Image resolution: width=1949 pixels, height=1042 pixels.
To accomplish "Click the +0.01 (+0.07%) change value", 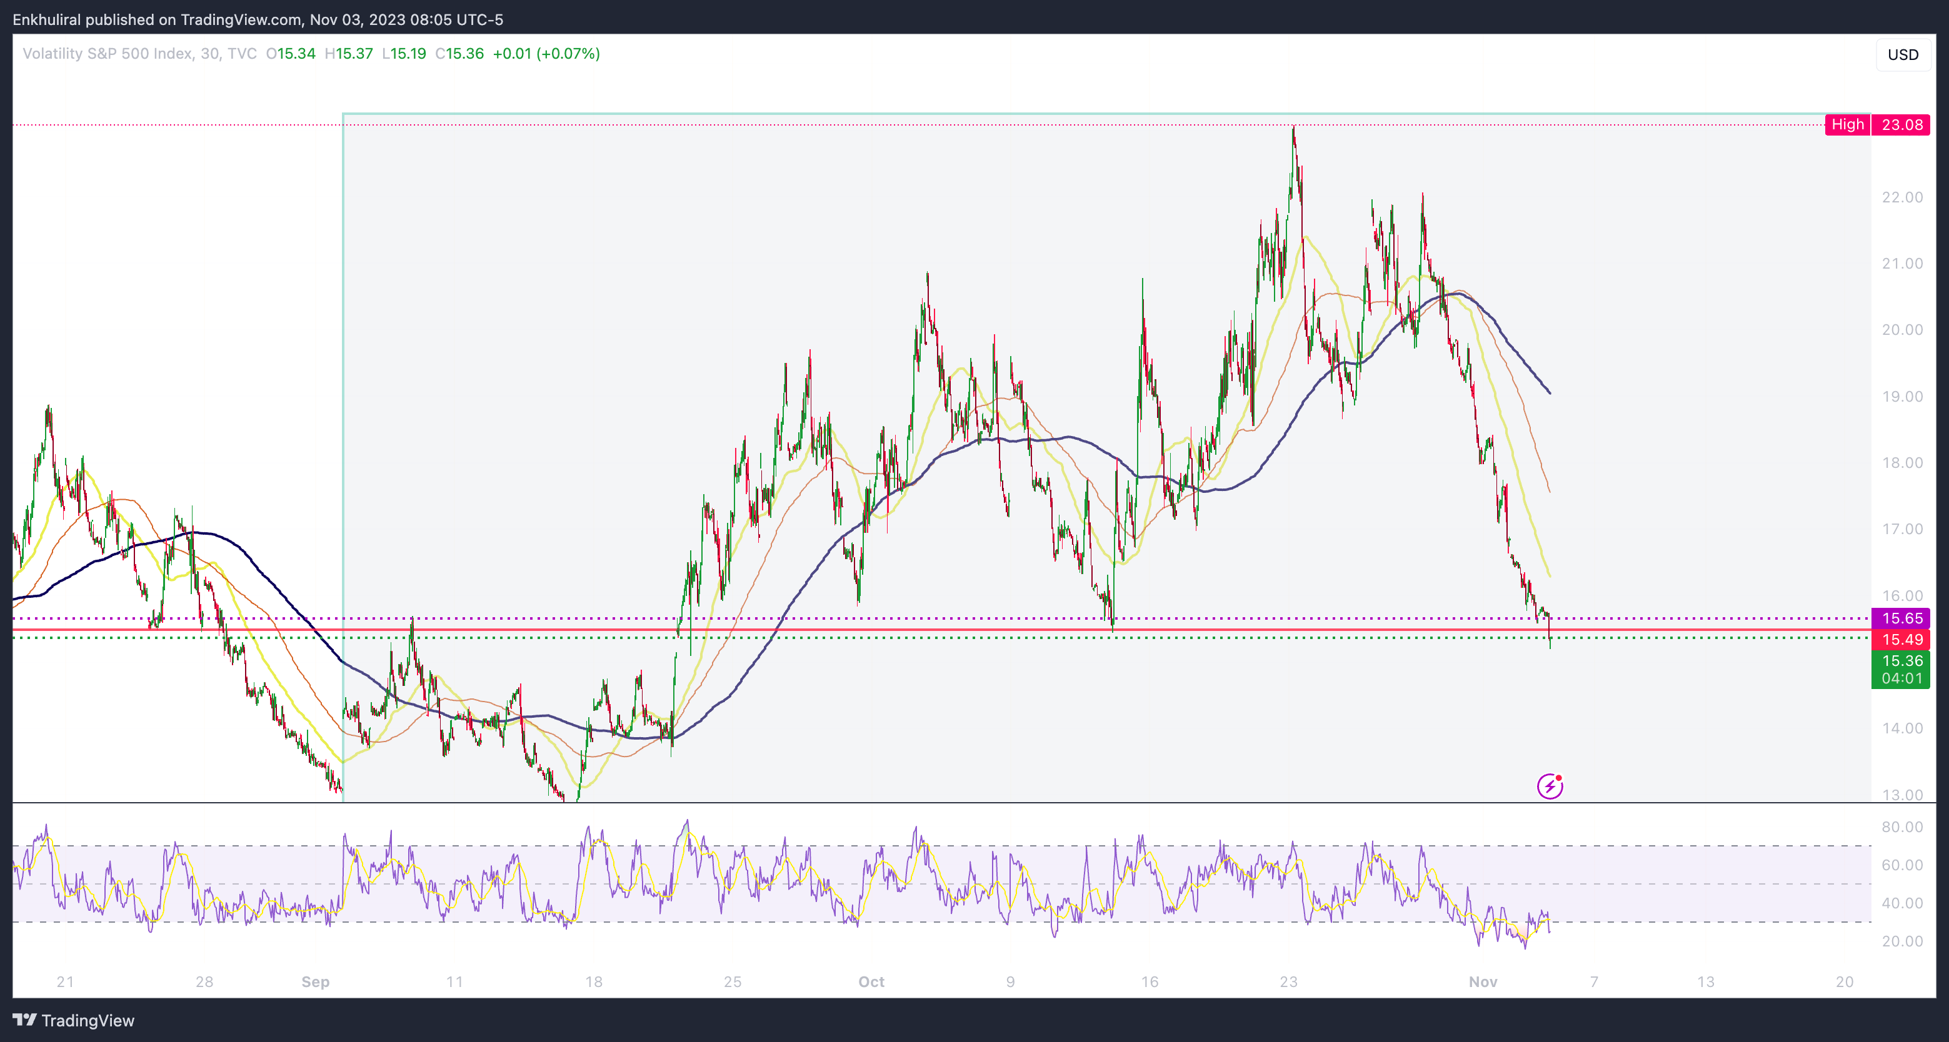I will click(546, 54).
